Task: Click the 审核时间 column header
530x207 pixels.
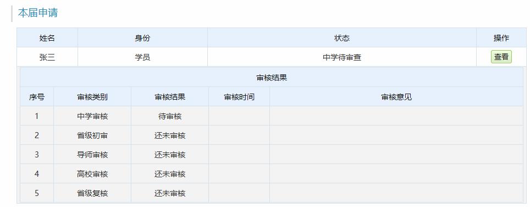Action: pyautogui.click(x=239, y=97)
